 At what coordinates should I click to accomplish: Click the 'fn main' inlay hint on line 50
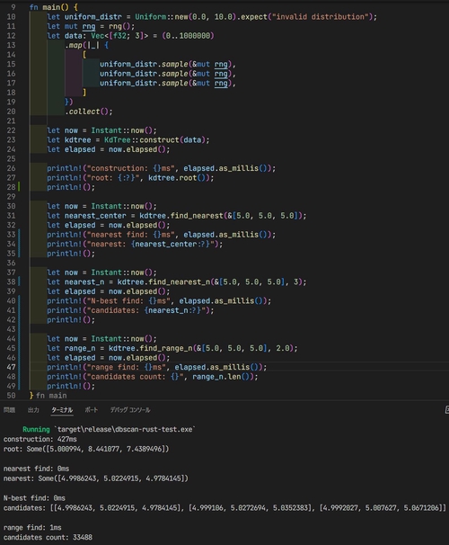51,396
